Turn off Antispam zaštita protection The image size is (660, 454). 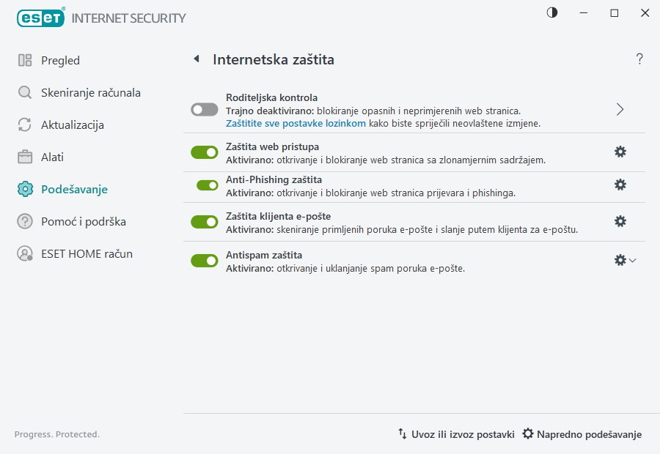point(204,261)
